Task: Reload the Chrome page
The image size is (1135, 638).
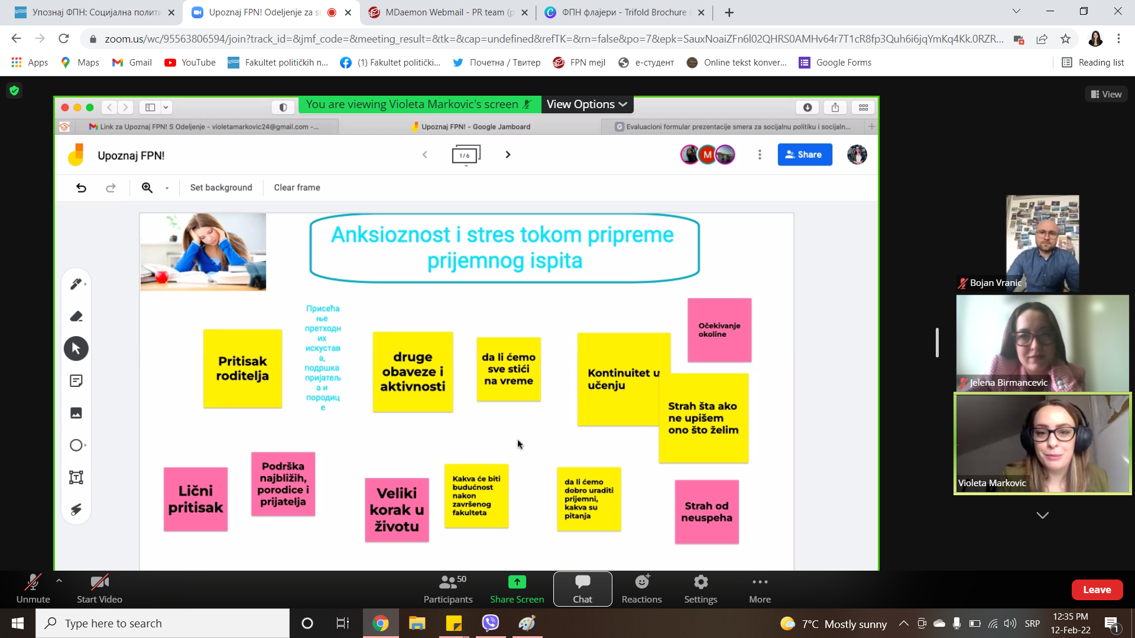Action: pyautogui.click(x=64, y=39)
